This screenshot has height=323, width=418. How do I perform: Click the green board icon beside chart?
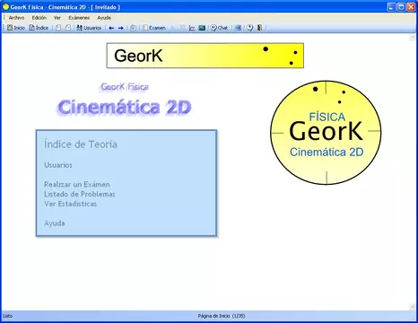coord(202,28)
